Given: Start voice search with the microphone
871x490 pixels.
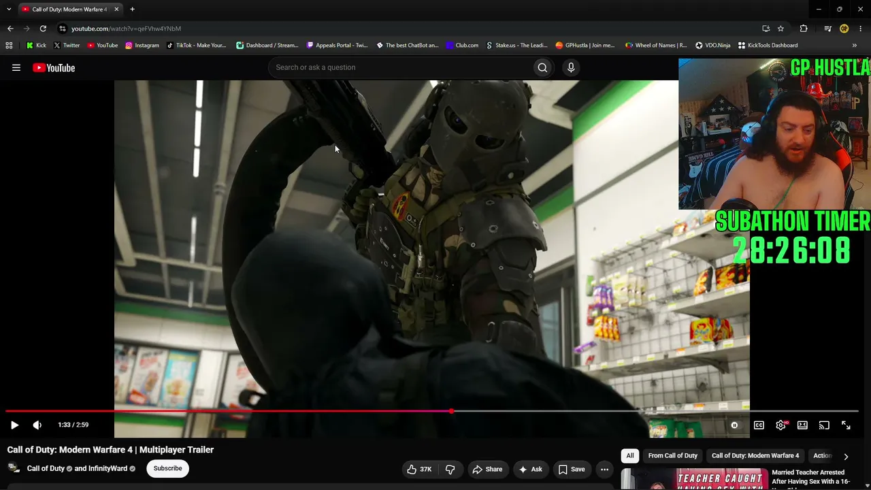Looking at the screenshot, I should [x=571, y=67].
